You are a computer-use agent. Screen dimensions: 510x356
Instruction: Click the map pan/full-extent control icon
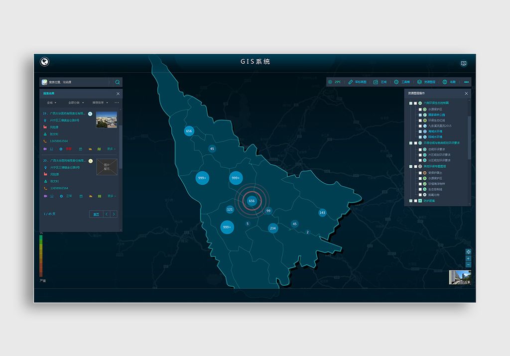(468, 251)
